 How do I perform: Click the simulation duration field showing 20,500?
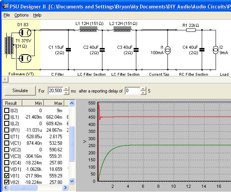pyautogui.click(x=55, y=91)
